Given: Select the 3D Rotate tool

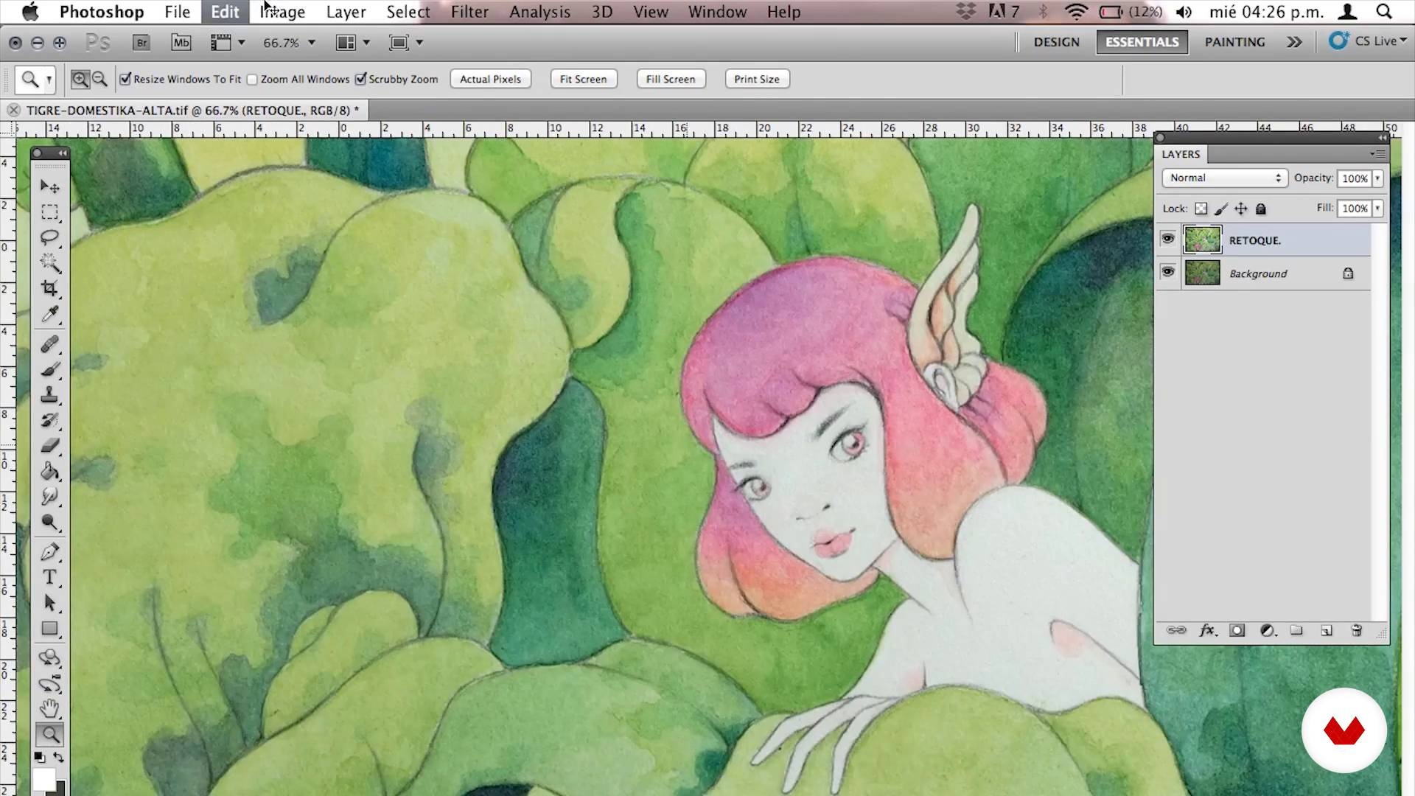Looking at the screenshot, I should (x=49, y=657).
